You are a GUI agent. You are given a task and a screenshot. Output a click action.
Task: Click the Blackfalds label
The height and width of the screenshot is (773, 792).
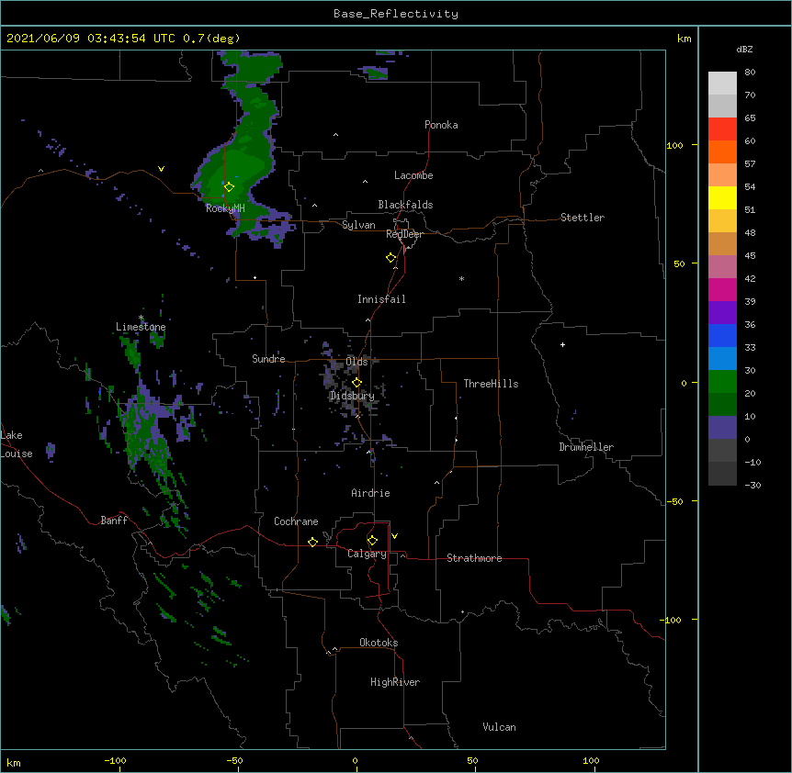(x=405, y=205)
